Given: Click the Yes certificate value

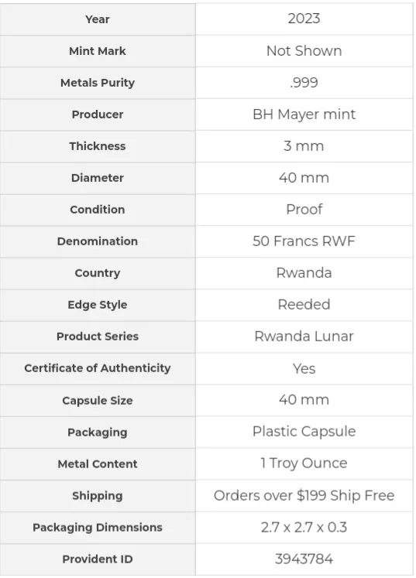Looking at the screenshot, I should [x=304, y=368].
